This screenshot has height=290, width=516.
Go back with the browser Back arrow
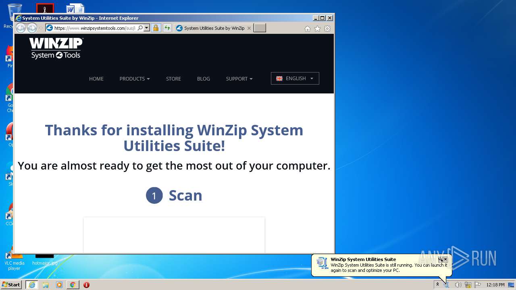21,28
